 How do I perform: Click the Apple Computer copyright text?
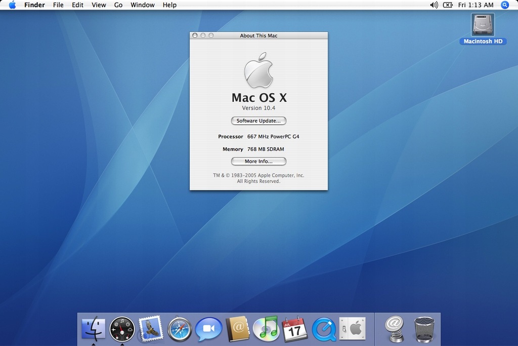[258, 178]
